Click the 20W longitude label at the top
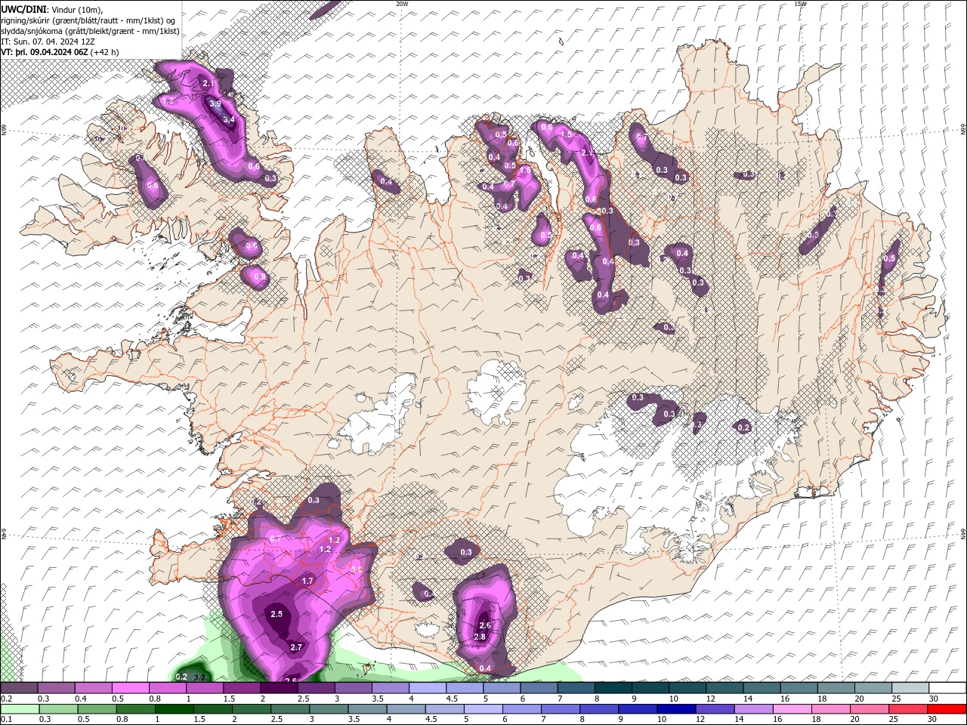 pyautogui.click(x=402, y=4)
